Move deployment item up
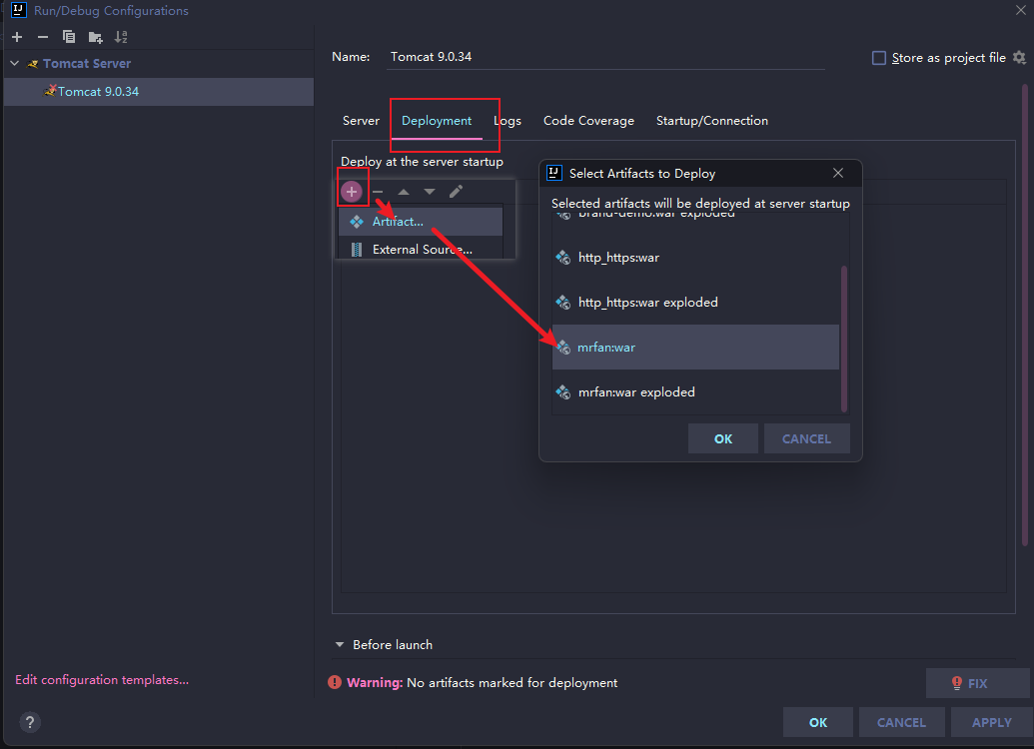 pyautogui.click(x=404, y=192)
